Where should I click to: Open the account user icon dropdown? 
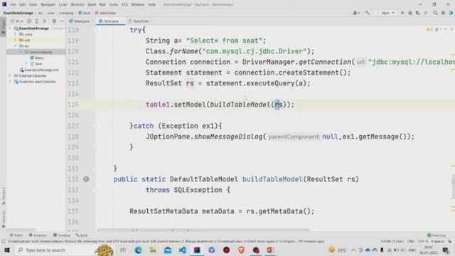click(x=356, y=13)
